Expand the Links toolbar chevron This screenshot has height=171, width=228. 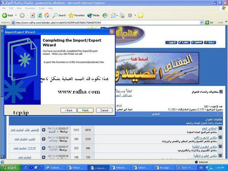(226, 22)
